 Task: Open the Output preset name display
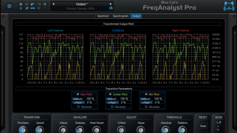point(82,4)
